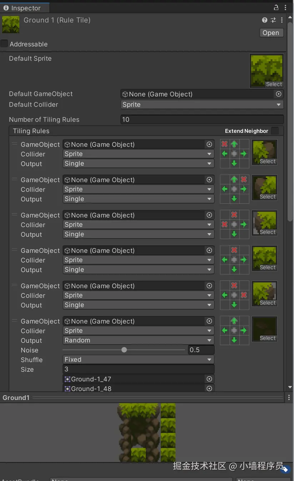
Task: Click the Ground1 tile preview image
Action: click(x=147, y=432)
